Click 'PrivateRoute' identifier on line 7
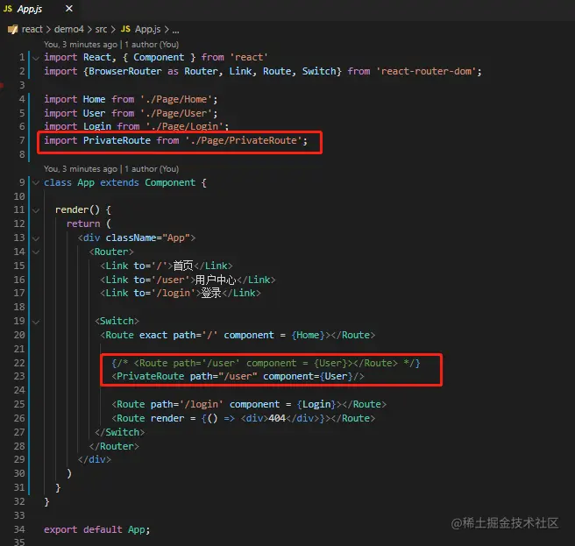Viewport: 575px width, 546px height. (x=117, y=140)
